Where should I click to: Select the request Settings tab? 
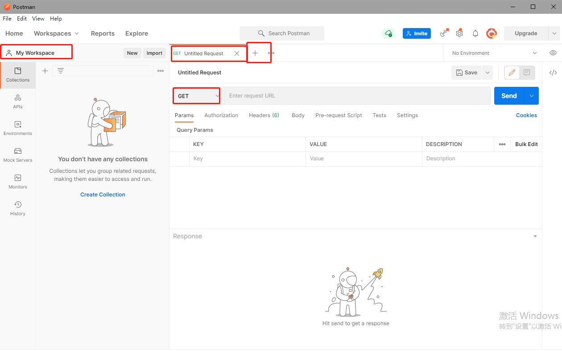point(407,115)
